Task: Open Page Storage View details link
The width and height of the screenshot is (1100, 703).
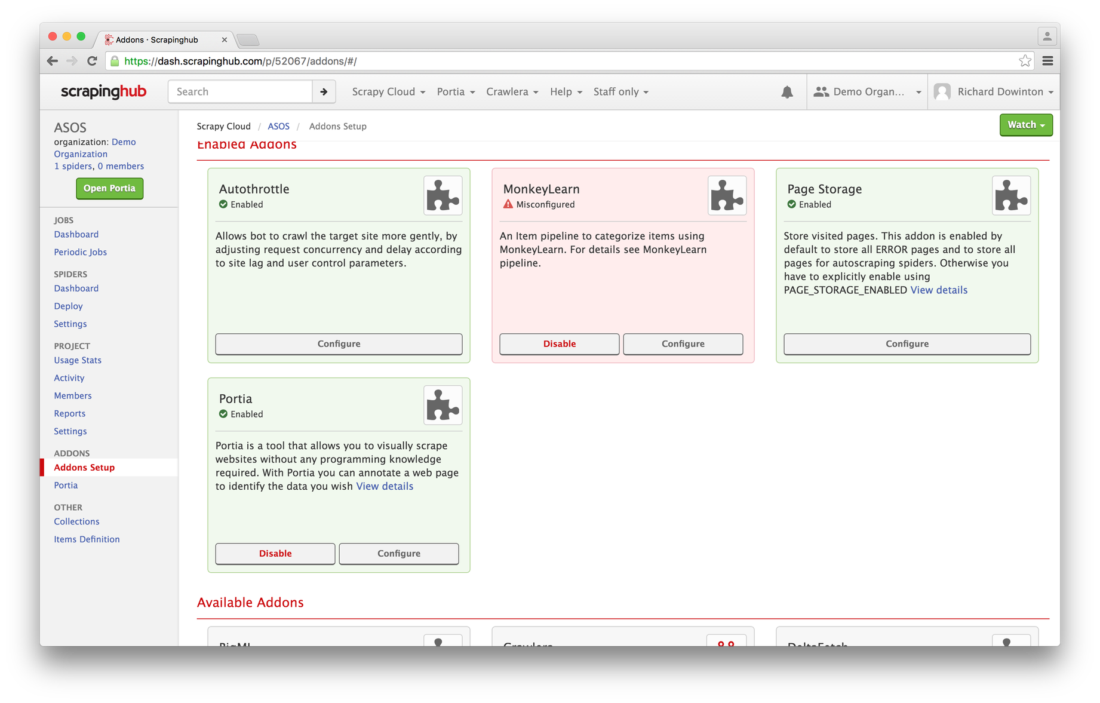Action: point(939,290)
